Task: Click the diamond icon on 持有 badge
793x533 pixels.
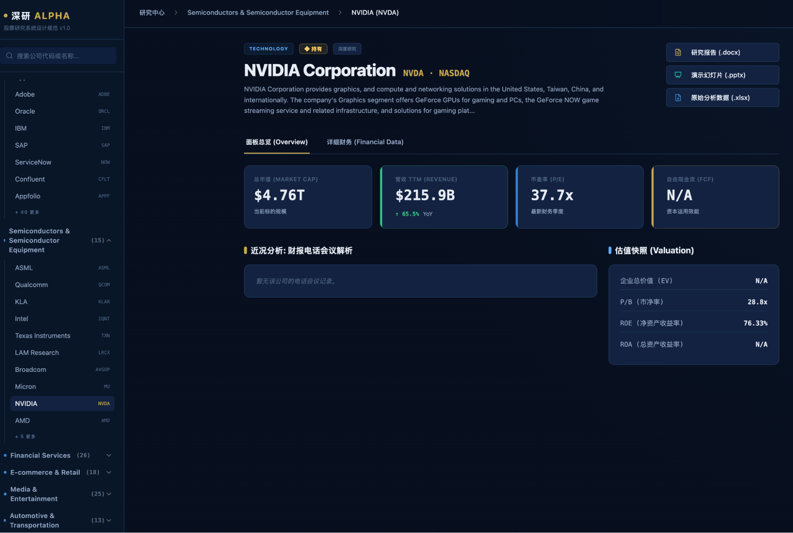Action: (x=307, y=49)
